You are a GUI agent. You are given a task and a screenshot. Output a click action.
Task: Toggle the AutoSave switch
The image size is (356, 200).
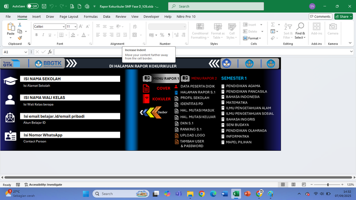pos(32,7)
